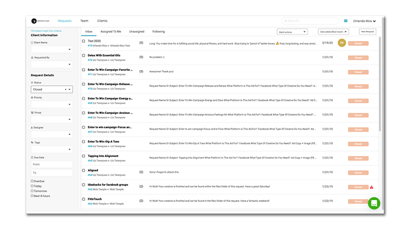Viewport: 410px width, 230px height.
Task: Click 'Sorry I forgot to attach this' preview
Action: pyautogui.click(x=164, y=172)
